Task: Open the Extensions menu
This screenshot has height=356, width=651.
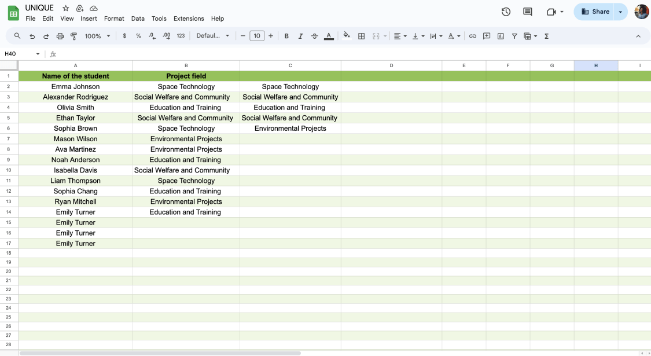Action: 189,19
